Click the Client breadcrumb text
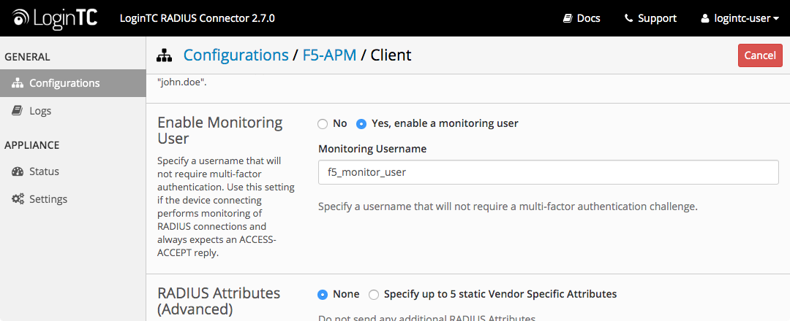This screenshot has height=321, width=790. [391, 55]
